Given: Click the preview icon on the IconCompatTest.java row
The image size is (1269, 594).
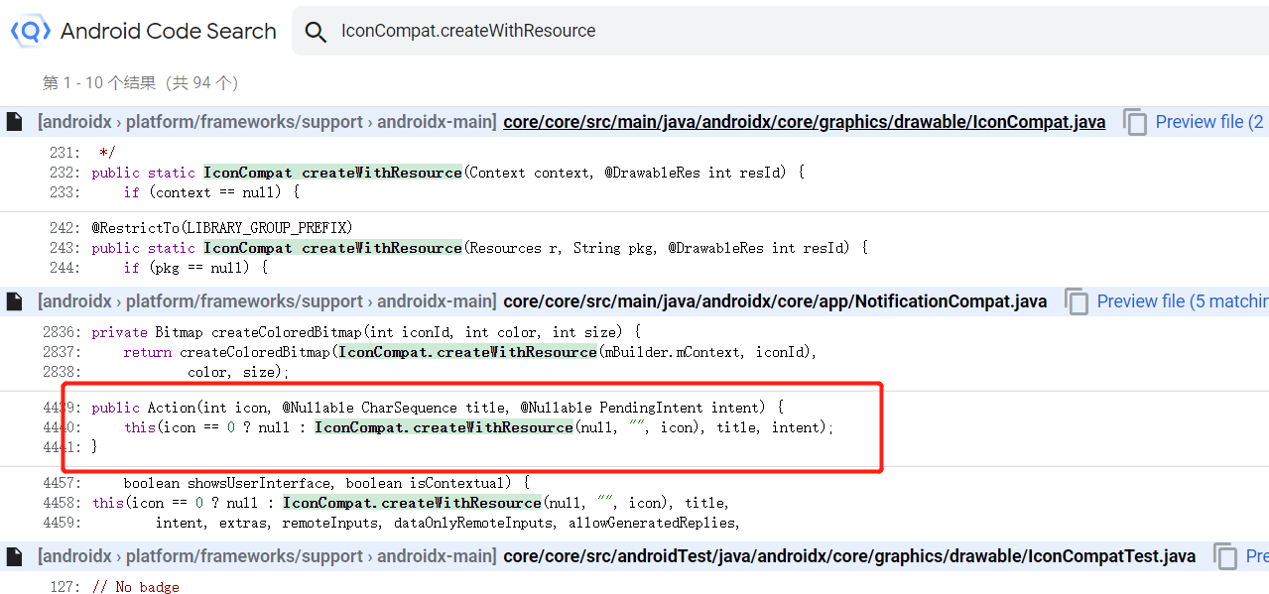Looking at the screenshot, I should pyautogui.click(x=1226, y=556).
